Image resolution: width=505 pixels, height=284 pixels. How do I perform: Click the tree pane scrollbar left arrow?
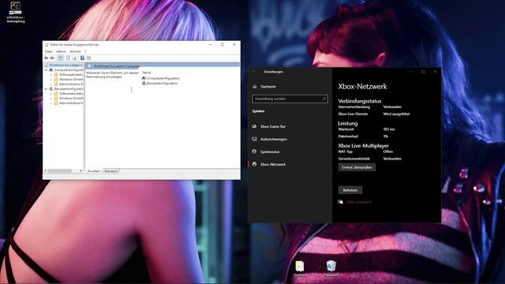pyautogui.click(x=45, y=170)
